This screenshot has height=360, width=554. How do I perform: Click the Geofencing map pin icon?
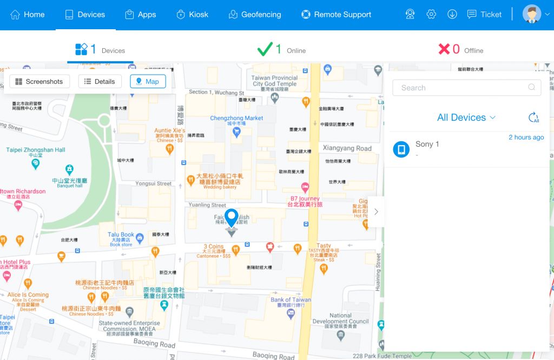click(x=233, y=15)
